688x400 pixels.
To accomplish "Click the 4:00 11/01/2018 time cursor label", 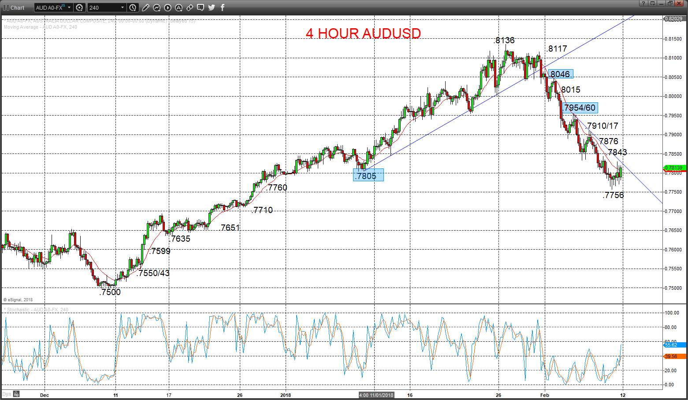I will 376,395.
